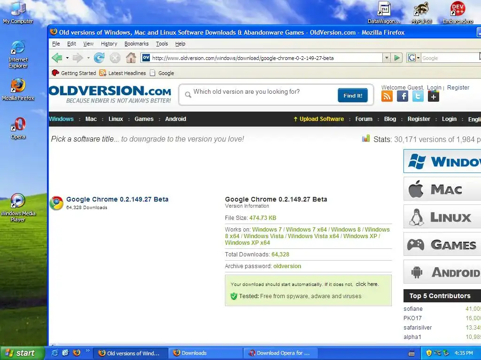Select the Mac nav category
The image size is (481, 360).
coord(91,119)
